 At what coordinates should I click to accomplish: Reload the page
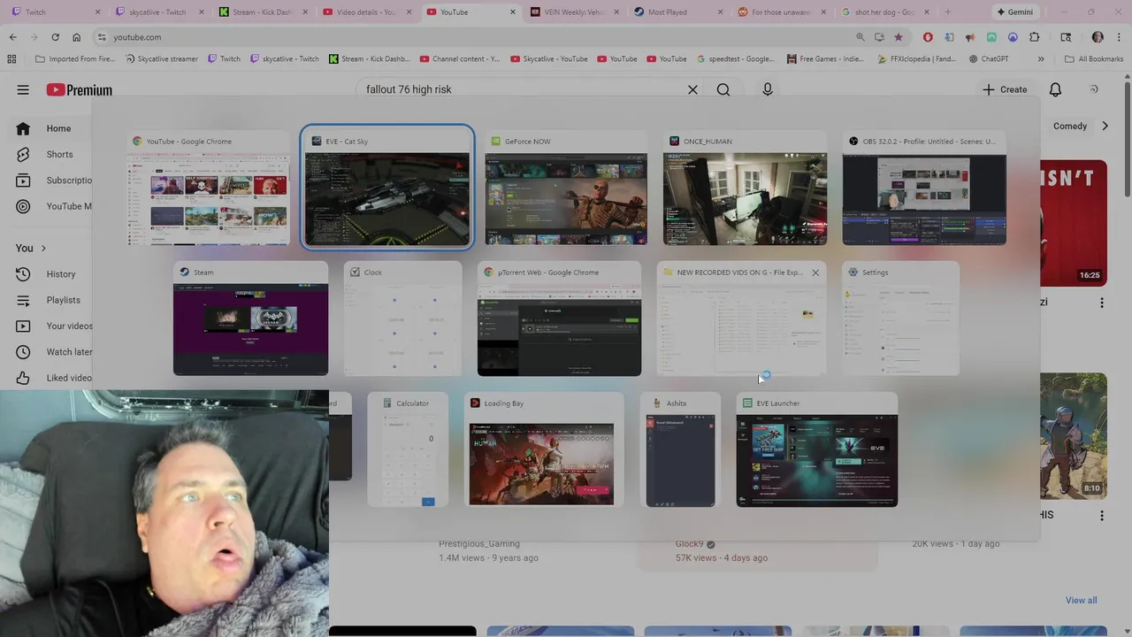tap(55, 37)
